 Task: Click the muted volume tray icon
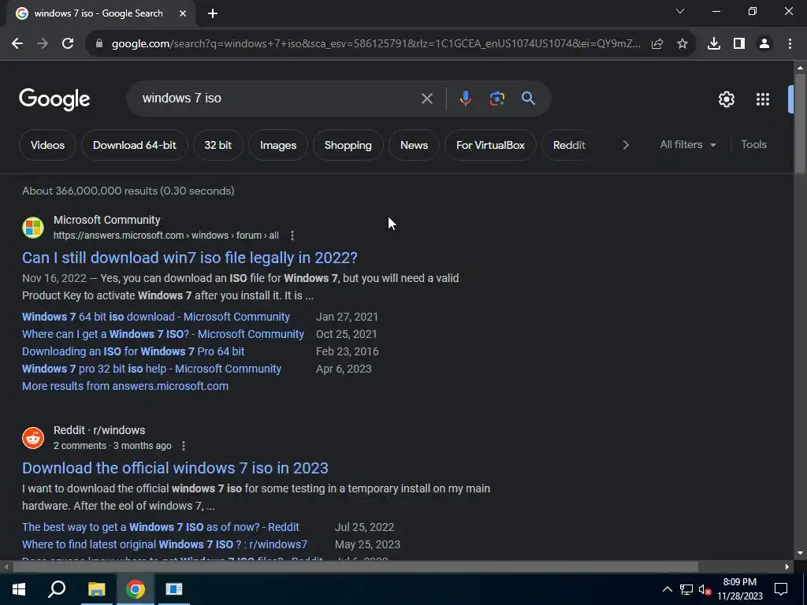[705, 589]
